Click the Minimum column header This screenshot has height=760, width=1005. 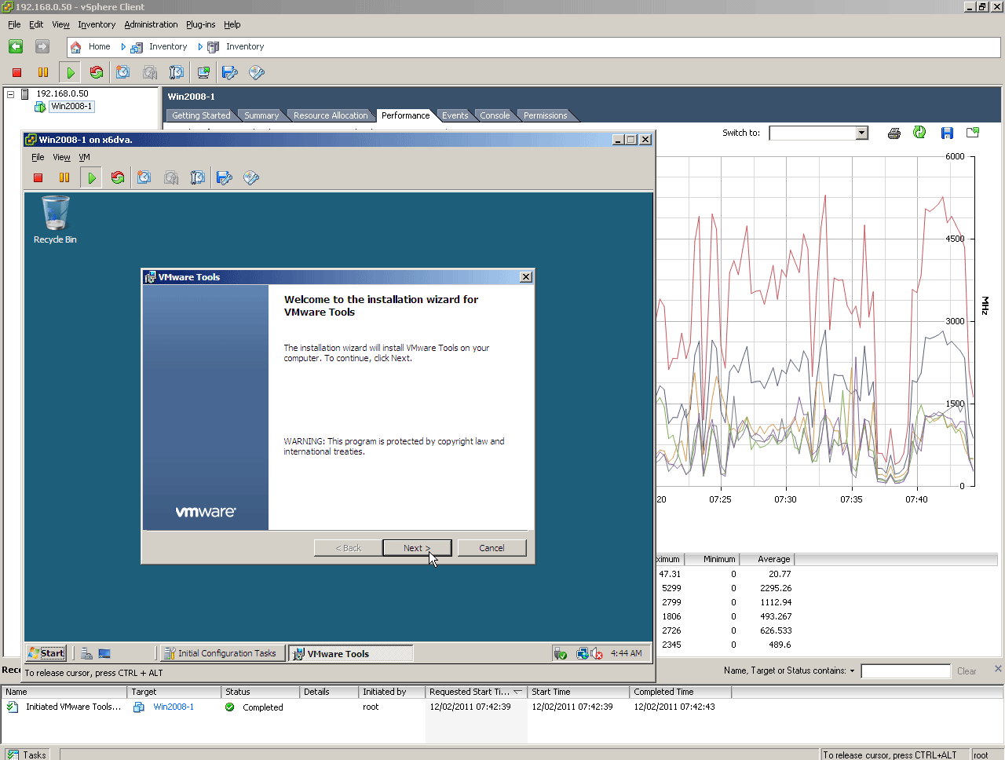[x=711, y=559]
